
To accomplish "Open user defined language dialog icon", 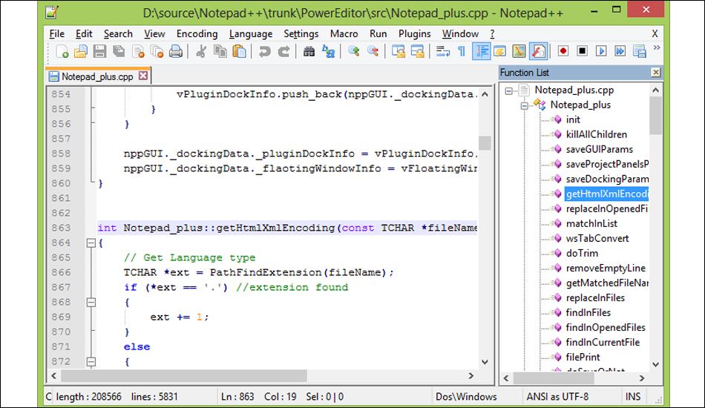I will click(500, 52).
